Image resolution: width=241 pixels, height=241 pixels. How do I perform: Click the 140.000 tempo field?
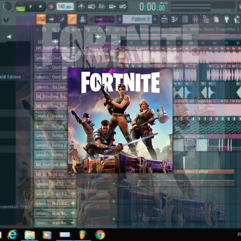coord(65,7)
